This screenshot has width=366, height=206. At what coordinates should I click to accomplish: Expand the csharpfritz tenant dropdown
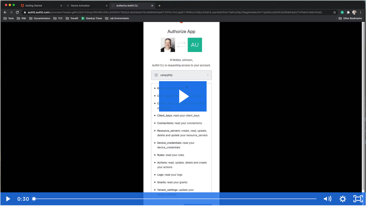coord(181,75)
